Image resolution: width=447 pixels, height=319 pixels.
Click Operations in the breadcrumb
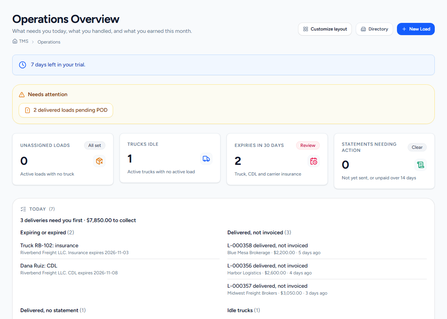49,42
